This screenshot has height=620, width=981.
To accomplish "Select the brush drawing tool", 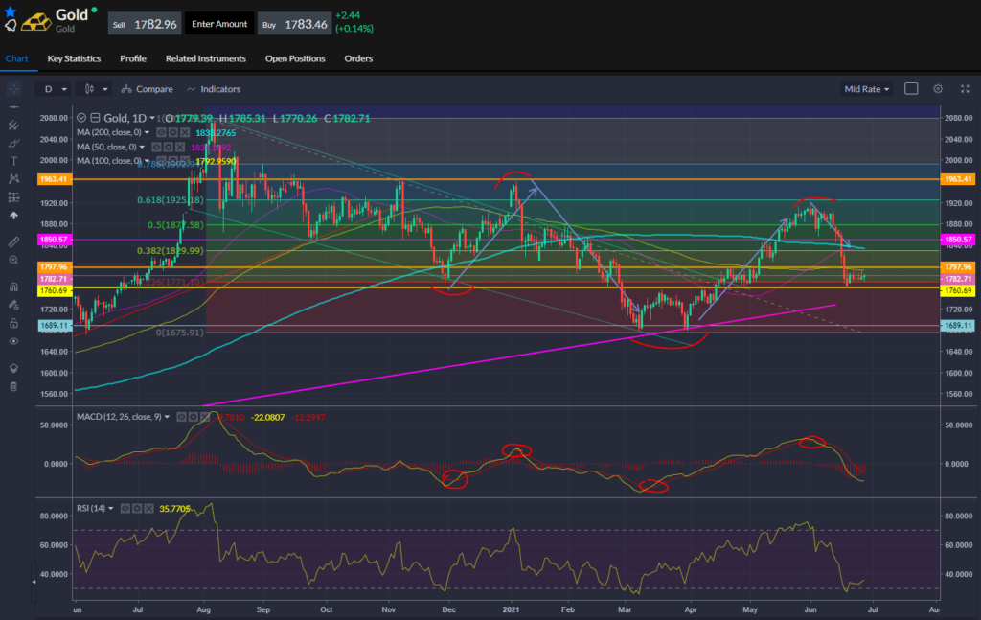I will point(13,144).
